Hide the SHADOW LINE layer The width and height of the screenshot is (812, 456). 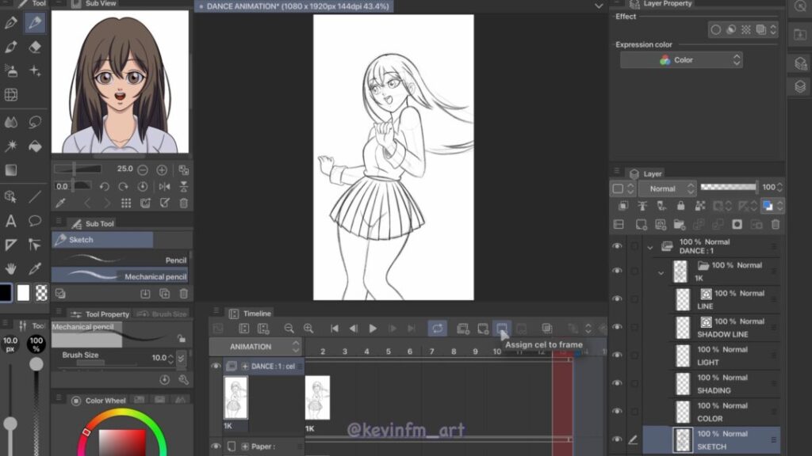pyautogui.click(x=617, y=327)
